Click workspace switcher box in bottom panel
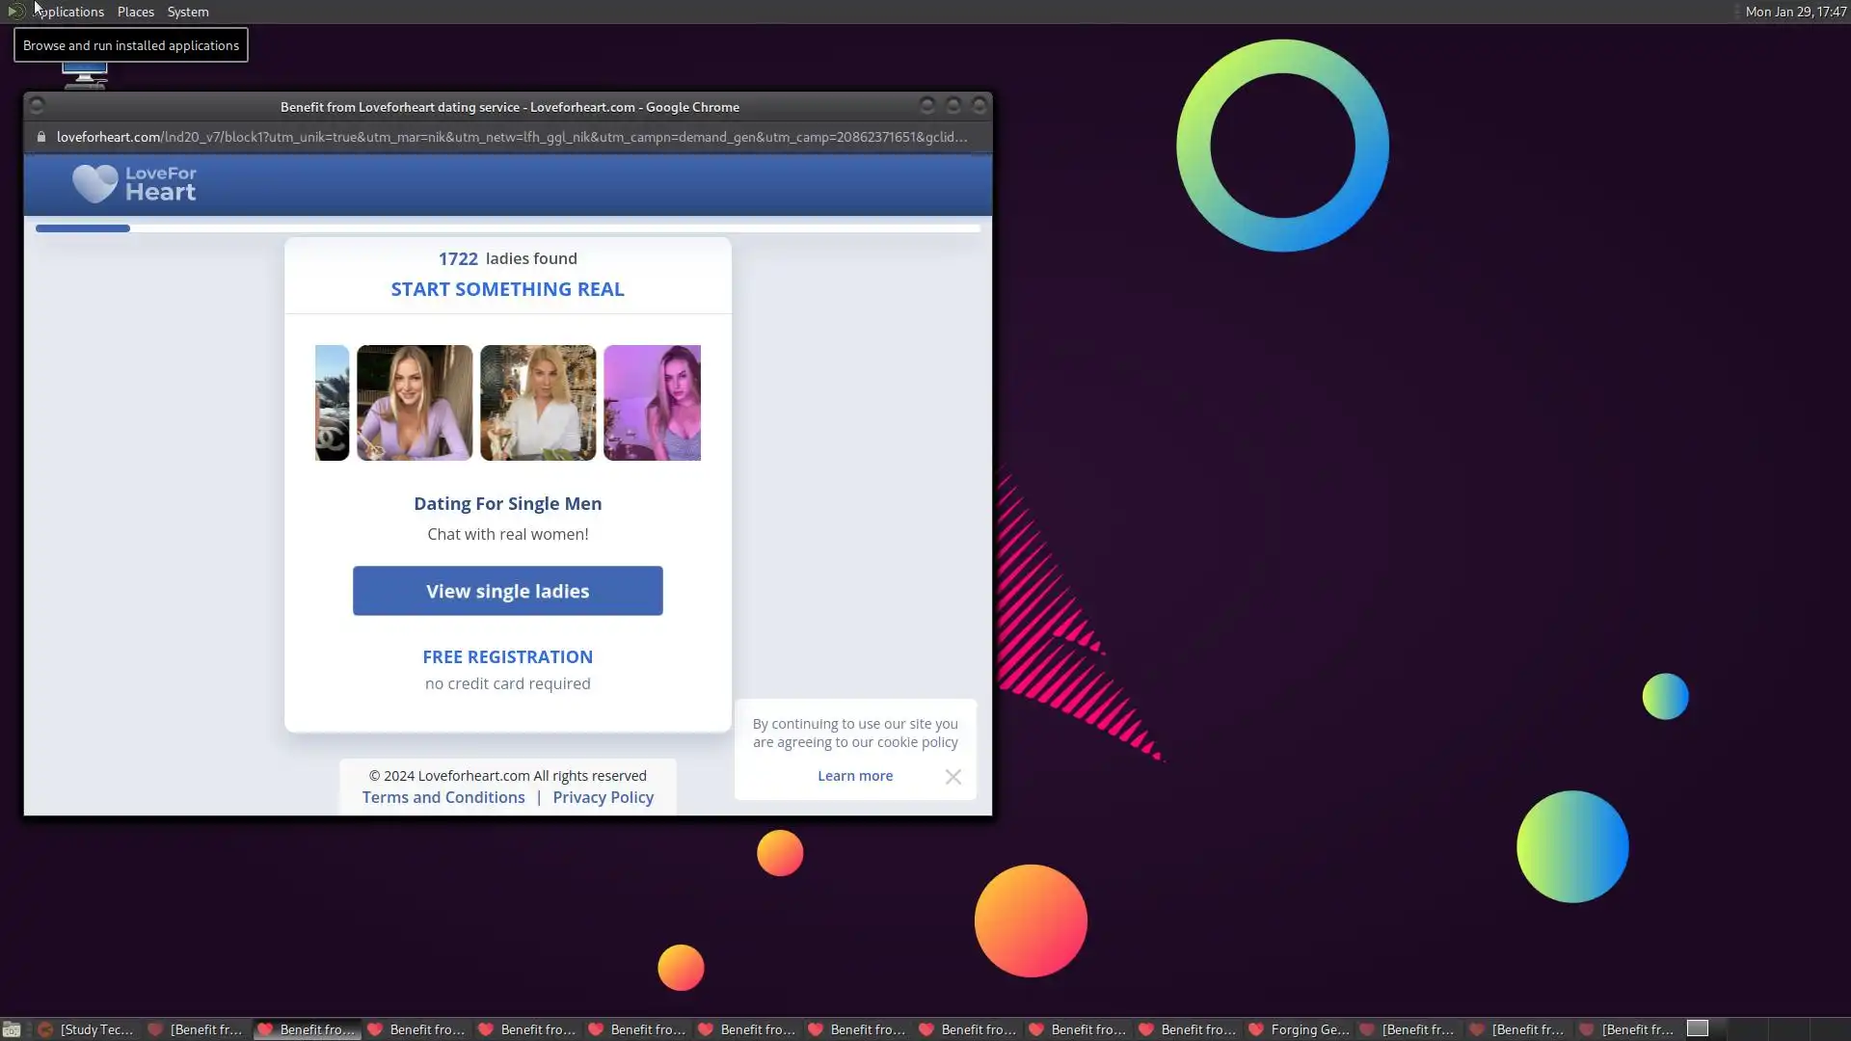Screen dimensions: 1851x1041 (x=1698, y=1028)
